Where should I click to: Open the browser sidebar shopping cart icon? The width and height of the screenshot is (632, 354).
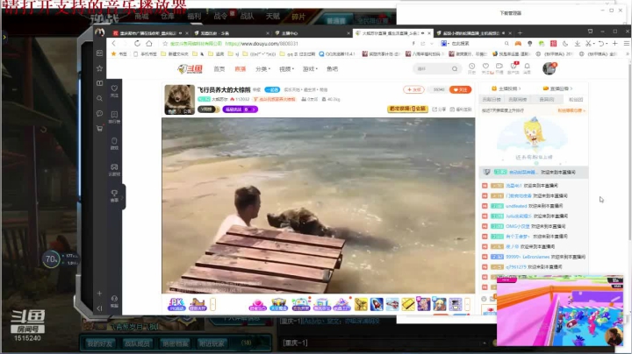tap(99, 128)
